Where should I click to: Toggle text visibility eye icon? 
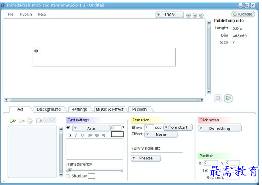(69, 128)
